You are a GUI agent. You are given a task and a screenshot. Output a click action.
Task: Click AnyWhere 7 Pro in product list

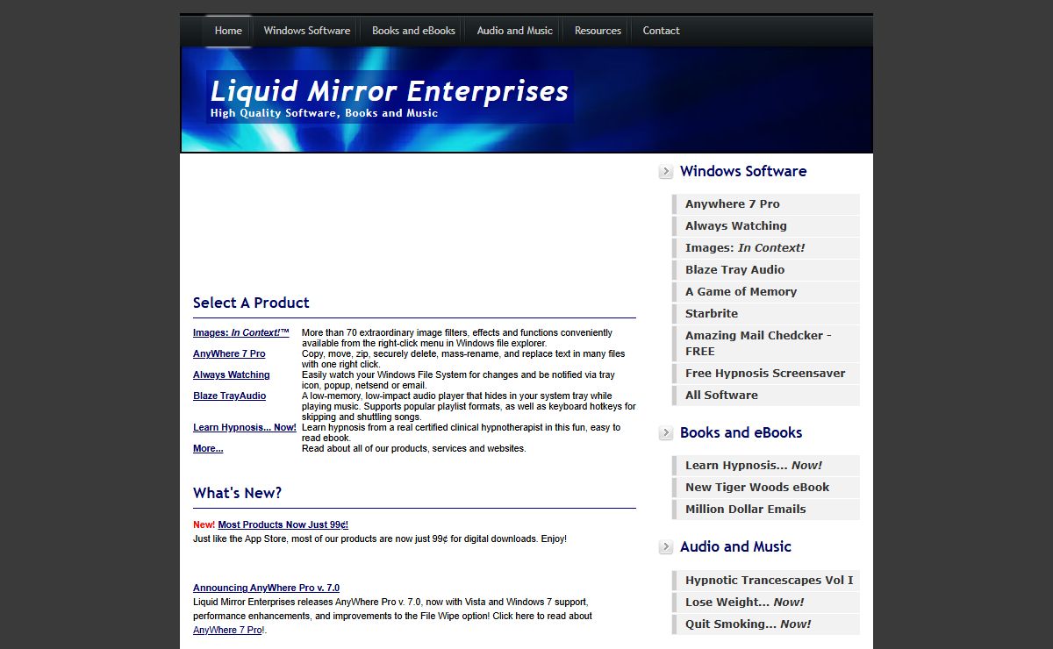point(229,354)
